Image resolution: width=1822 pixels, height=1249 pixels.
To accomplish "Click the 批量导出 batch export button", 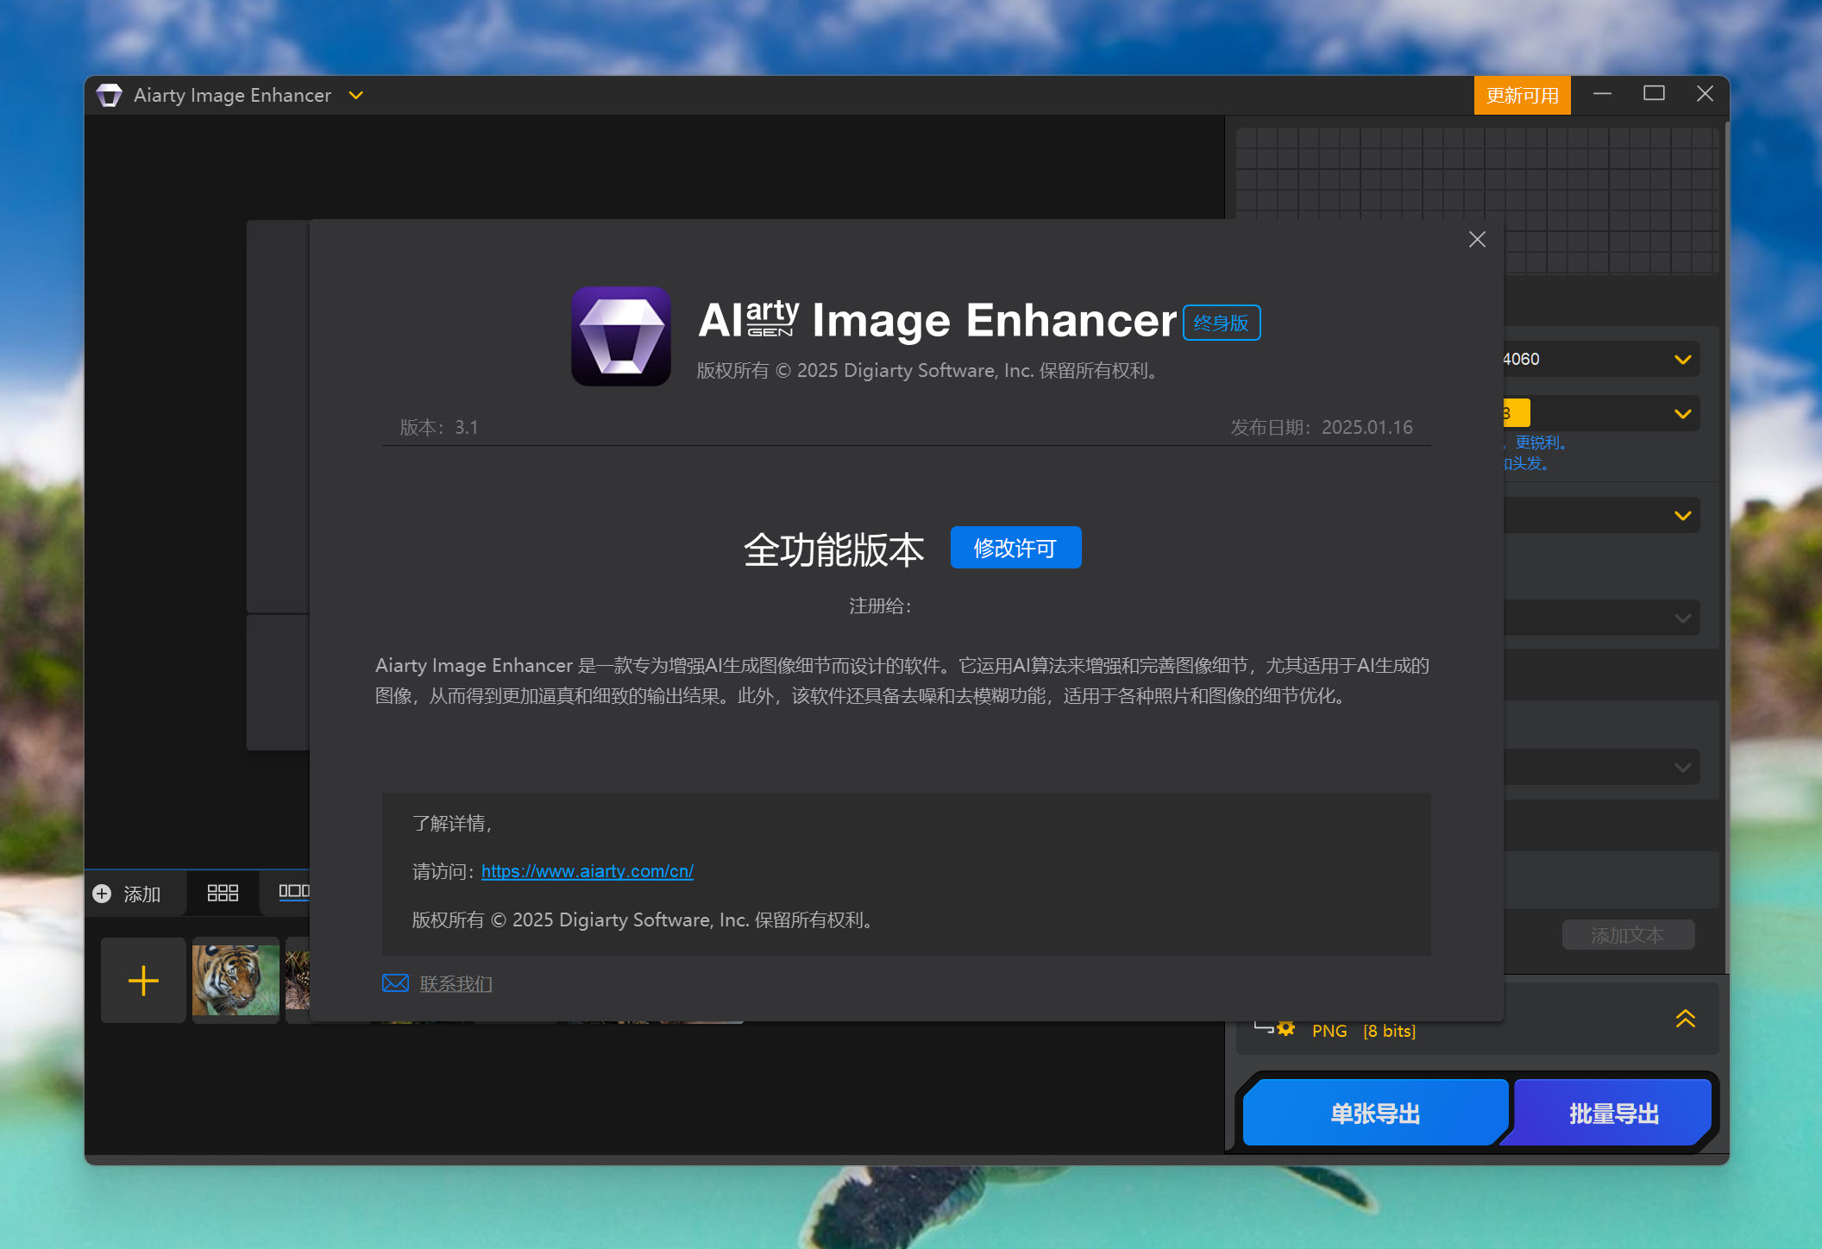I will [x=1613, y=1114].
